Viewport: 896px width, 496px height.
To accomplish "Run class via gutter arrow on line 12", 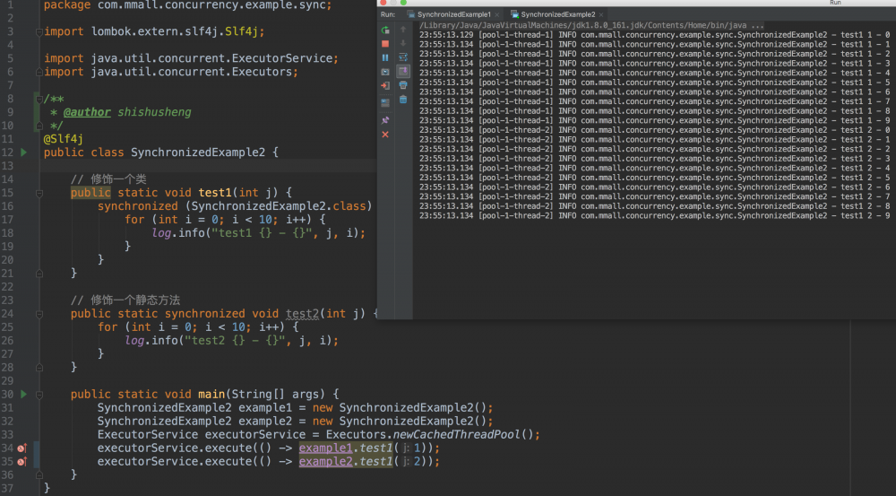I will pyautogui.click(x=24, y=152).
